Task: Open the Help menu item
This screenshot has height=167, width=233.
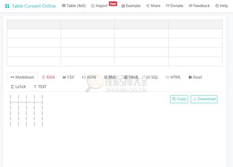Action: click(221, 6)
